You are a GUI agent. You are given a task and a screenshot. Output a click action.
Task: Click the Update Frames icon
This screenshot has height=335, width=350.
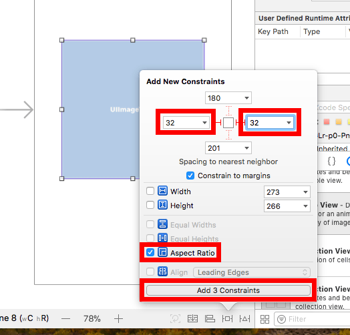click(175, 319)
